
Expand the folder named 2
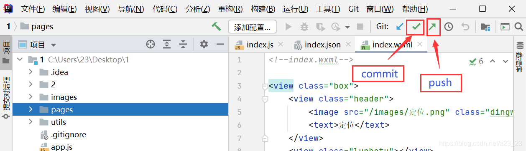pos(31,84)
